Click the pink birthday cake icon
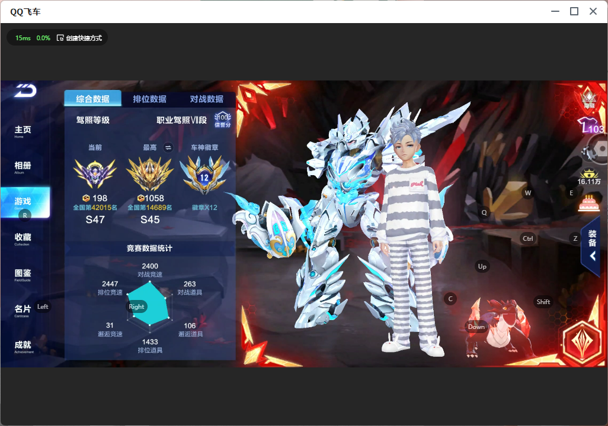608x426 pixels. 588,203
